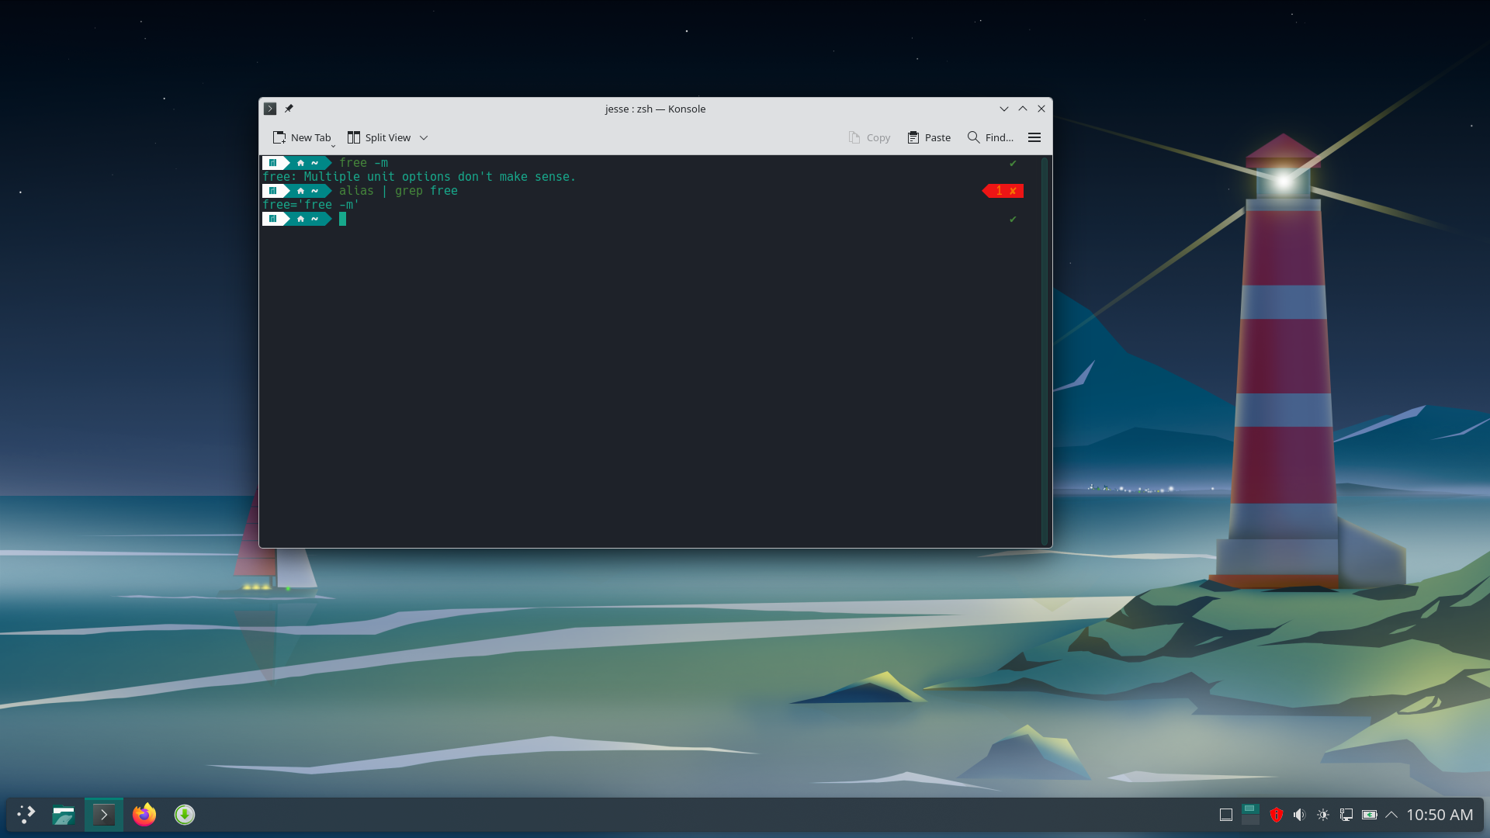The width and height of the screenshot is (1490, 838).
Task: Click the Copy toolbar button
Action: coord(869,137)
